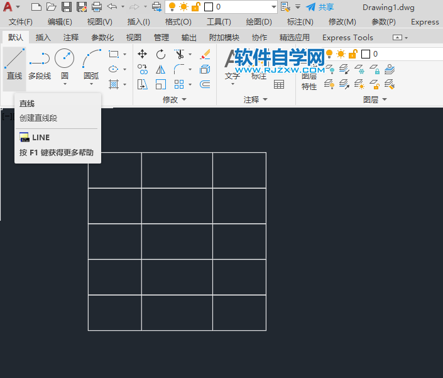The height and width of the screenshot is (378, 443).
Task: Toggle the Unlock layer icon
Action: point(375,84)
